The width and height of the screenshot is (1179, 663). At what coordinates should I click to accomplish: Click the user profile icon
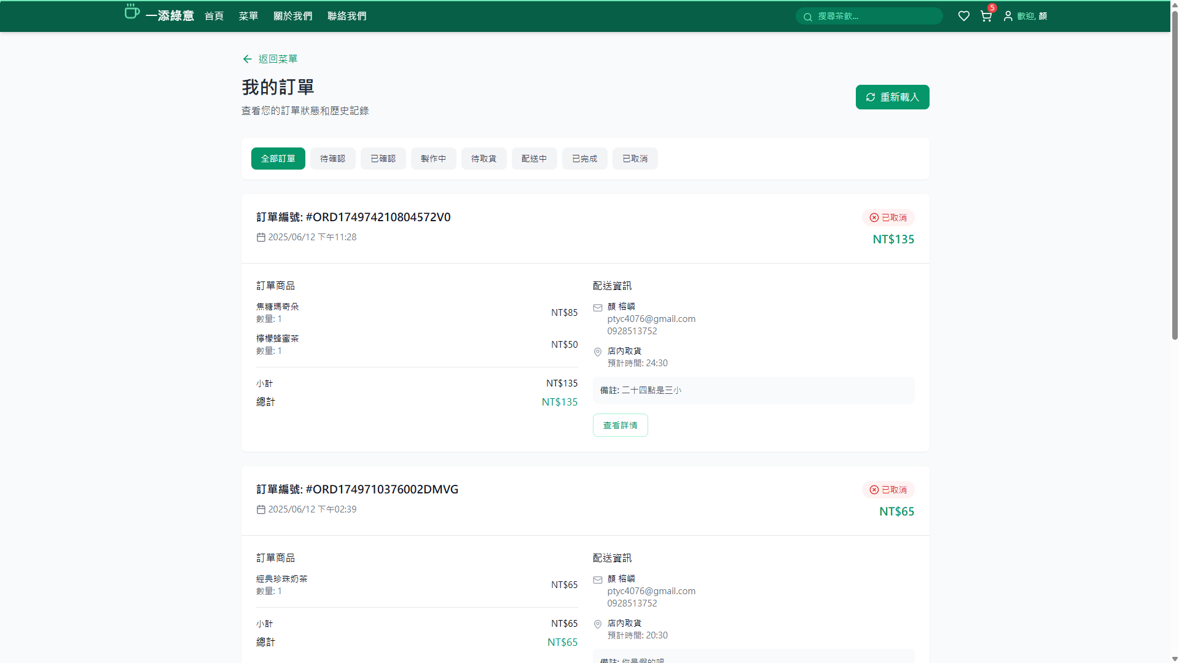point(1008,16)
